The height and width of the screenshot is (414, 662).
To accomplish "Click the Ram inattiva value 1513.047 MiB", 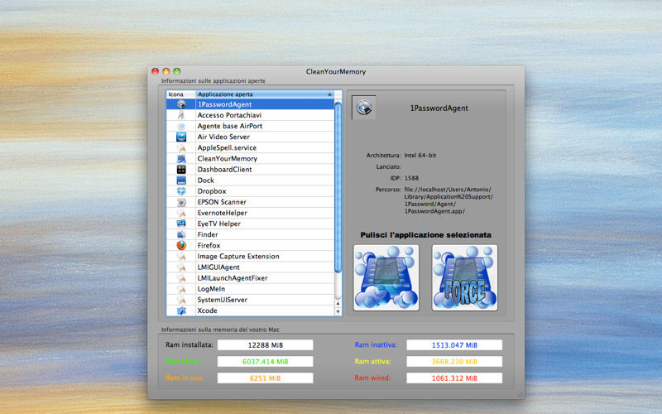I will [x=454, y=345].
